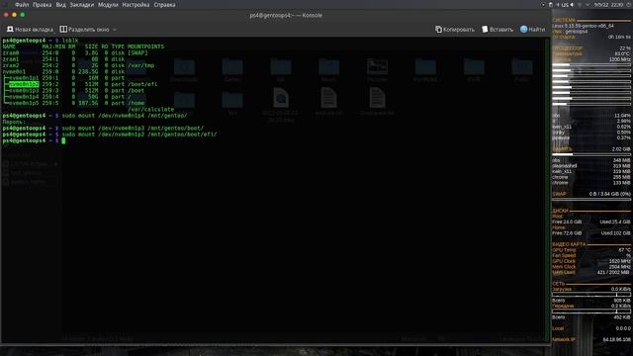Click the nvme0n1p5 partition row
Viewport: 633px width, 356px height.
point(74,103)
